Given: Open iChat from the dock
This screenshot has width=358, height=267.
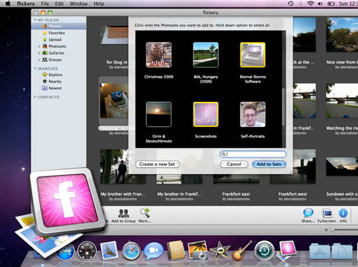Looking at the screenshot, I should click(x=154, y=251).
